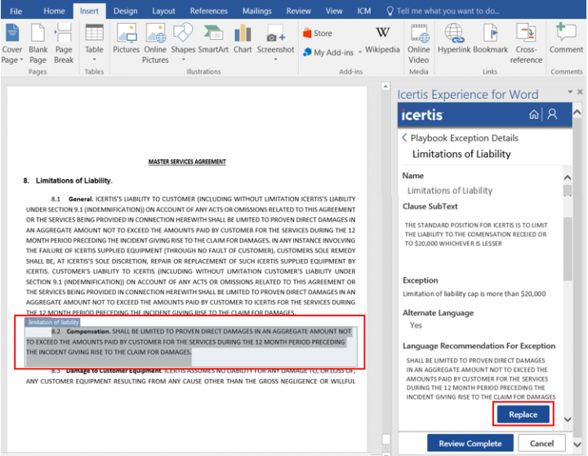Open Online Pictures search

pos(155,43)
